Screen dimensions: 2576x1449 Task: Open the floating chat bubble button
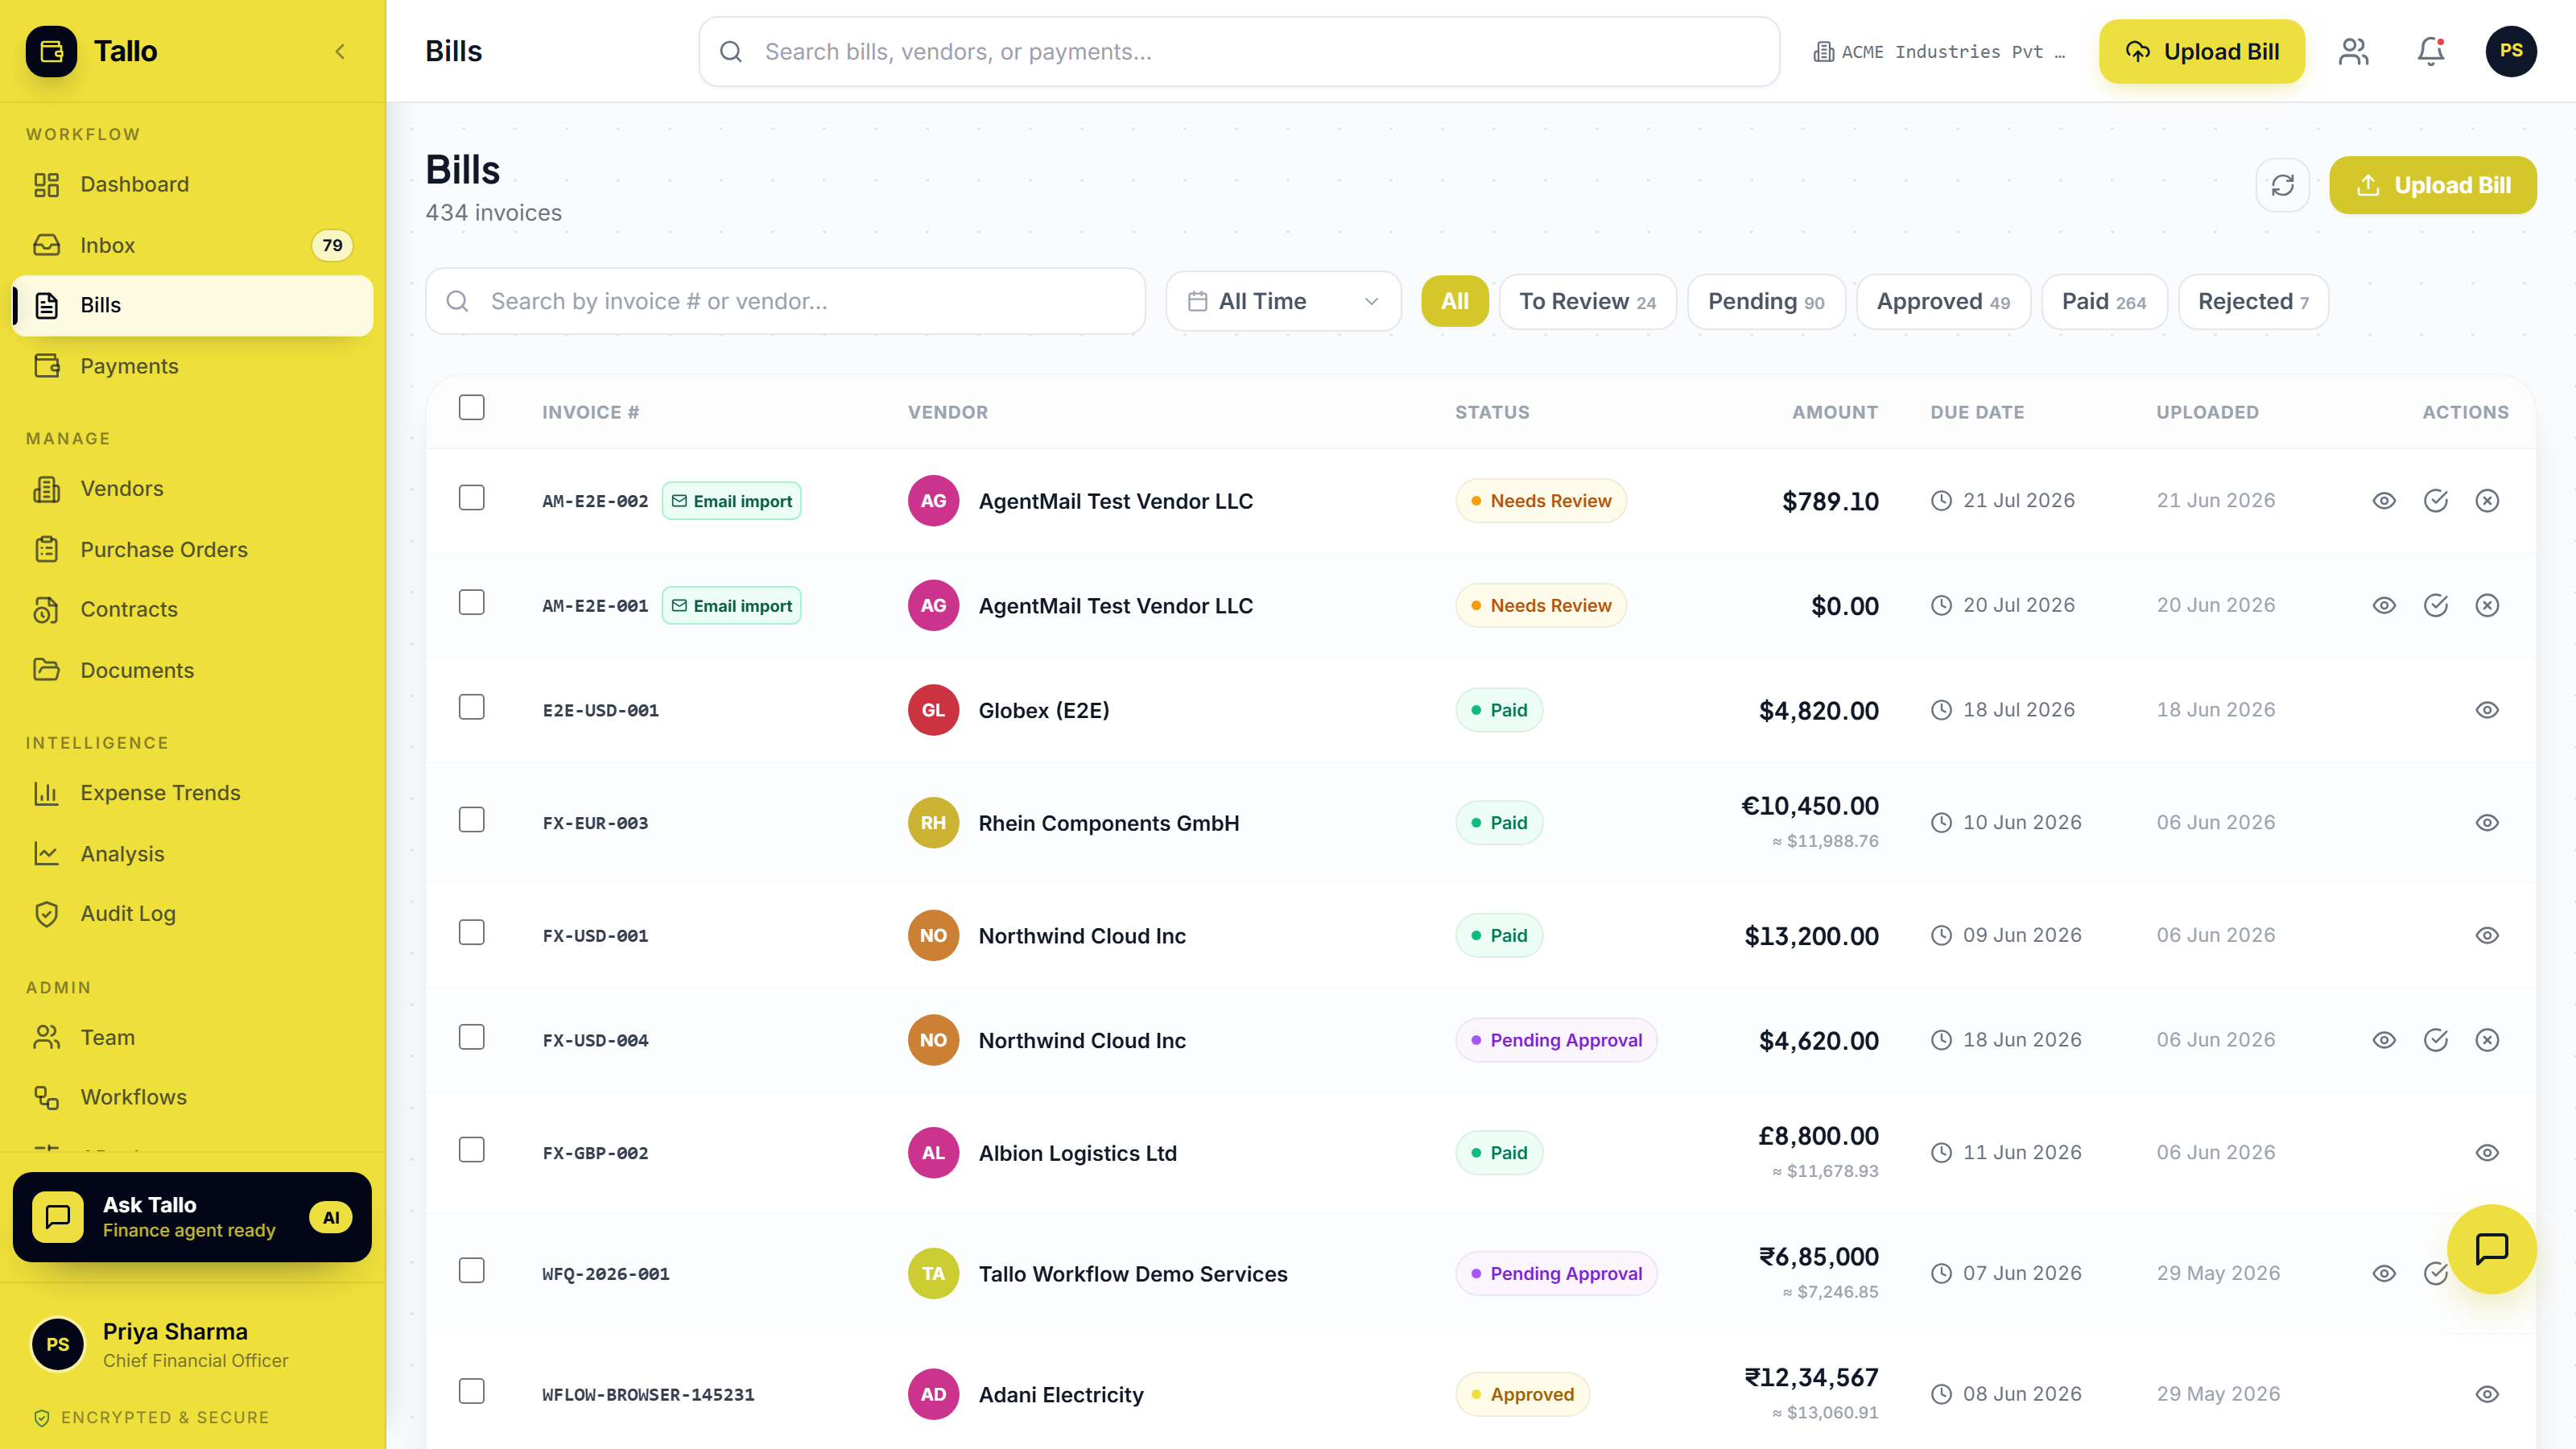click(2491, 1249)
